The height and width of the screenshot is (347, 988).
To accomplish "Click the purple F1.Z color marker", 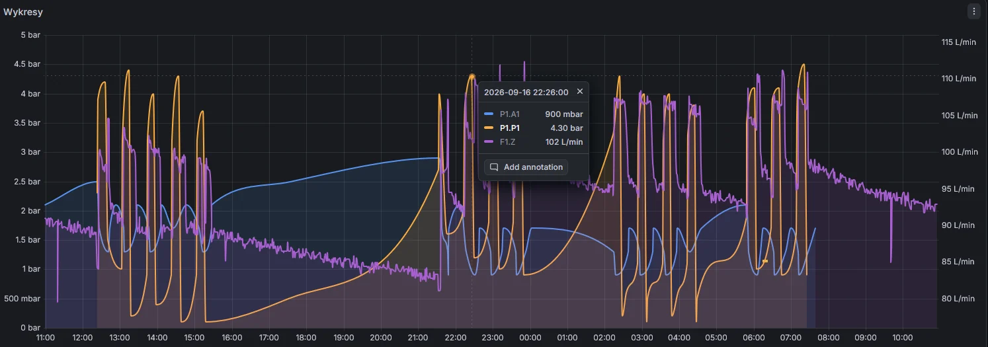I will click(x=489, y=142).
